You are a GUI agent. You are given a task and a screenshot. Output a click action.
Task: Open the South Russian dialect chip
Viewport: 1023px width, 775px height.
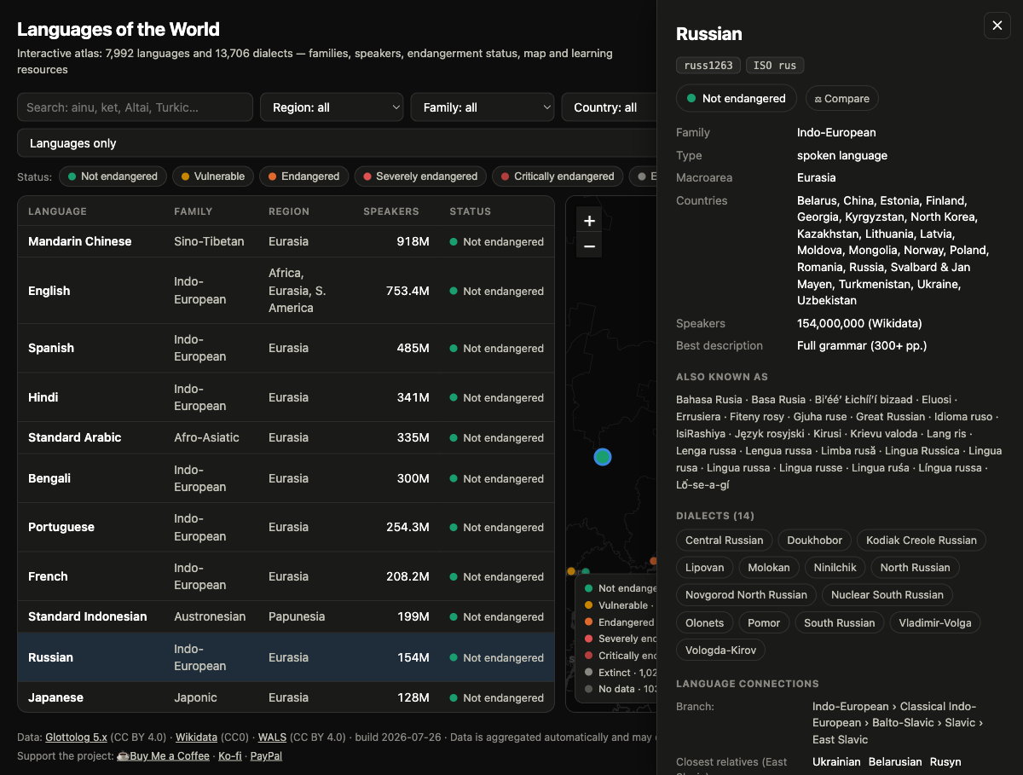(x=840, y=622)
